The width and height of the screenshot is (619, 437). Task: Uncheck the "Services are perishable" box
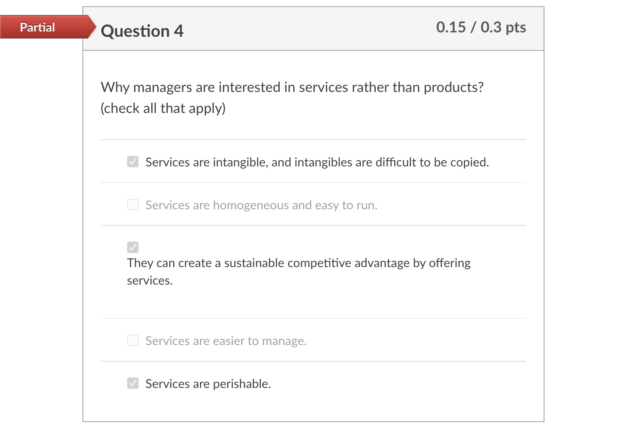[x=132, y=383]
